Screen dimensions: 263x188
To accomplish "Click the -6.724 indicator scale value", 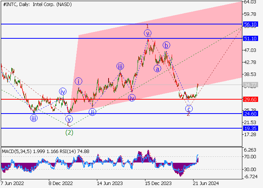I will pyautogui.click(x=250, y=177).
